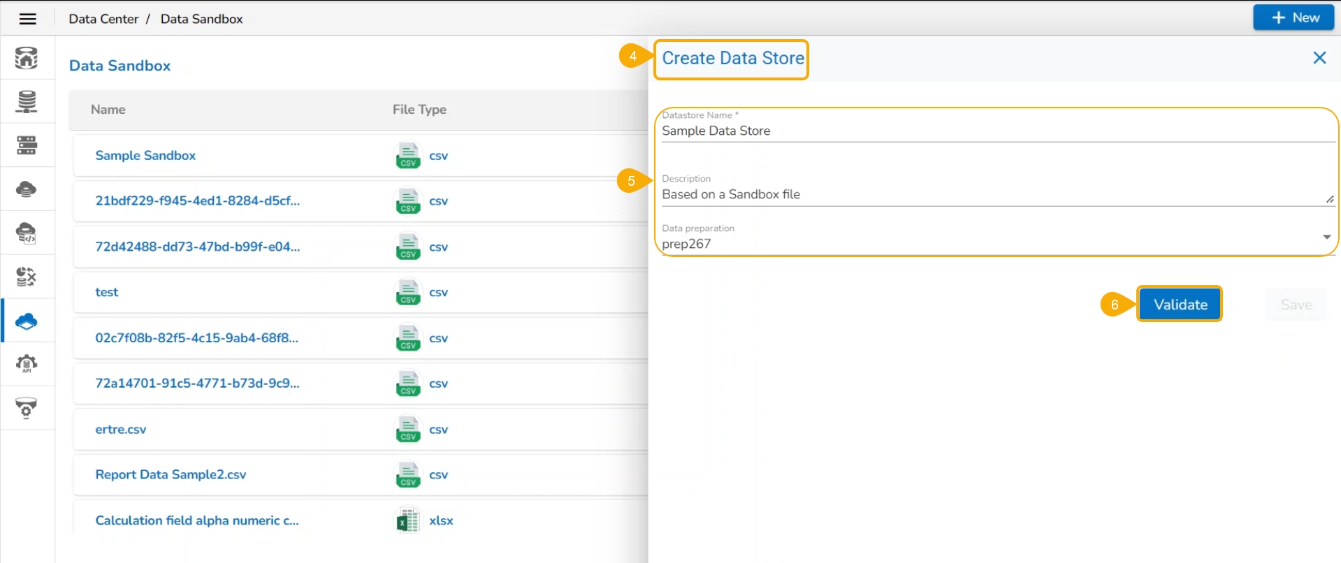Open the hamburger navigation menu
The height and width of the screenshot is (563, 1341).
pyautogui.click(x=27, y=19)
